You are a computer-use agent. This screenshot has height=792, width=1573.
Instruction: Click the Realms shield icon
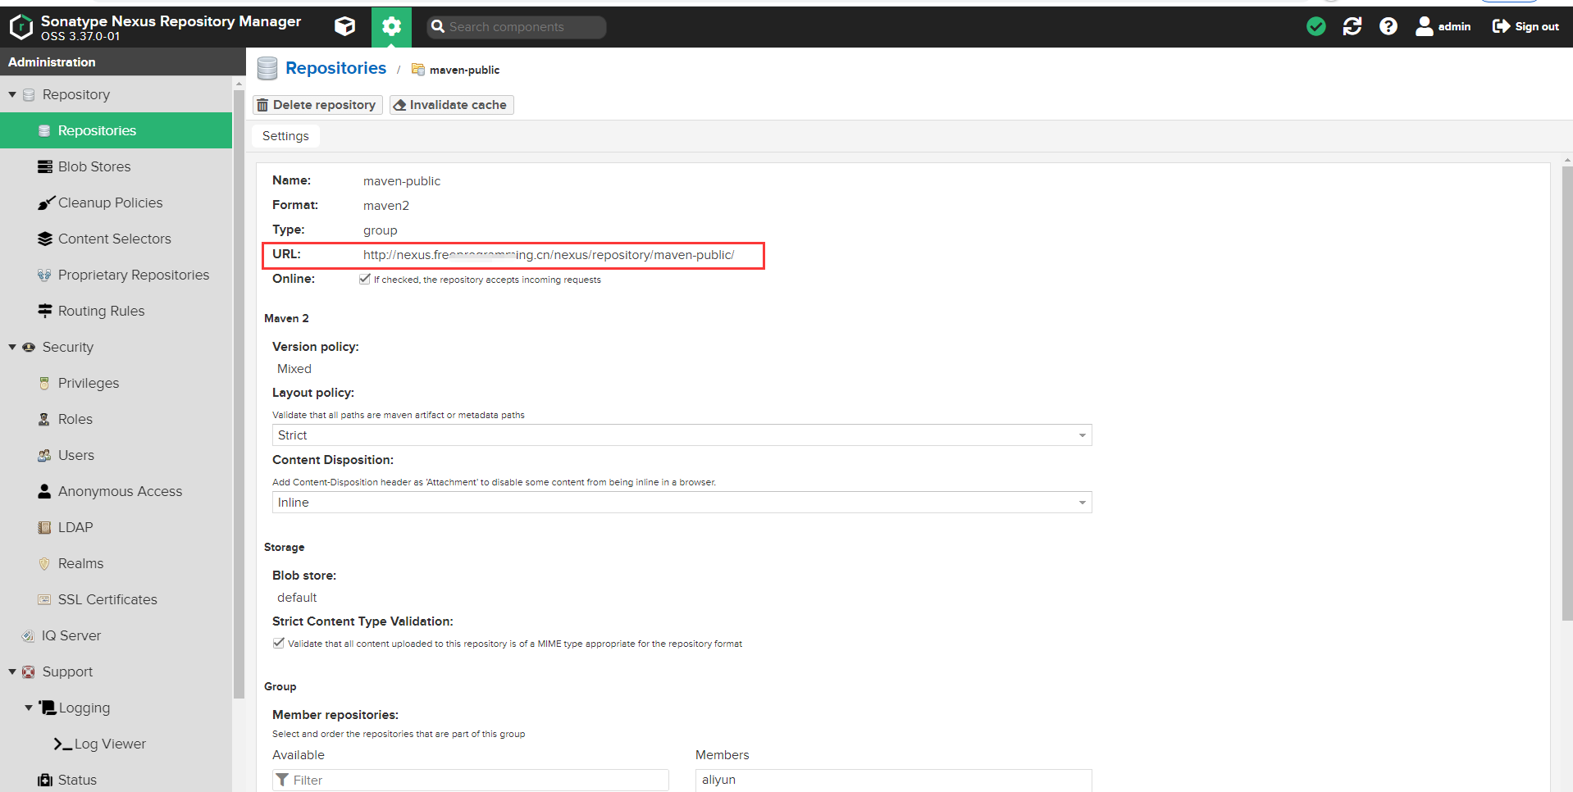point(44,563)
